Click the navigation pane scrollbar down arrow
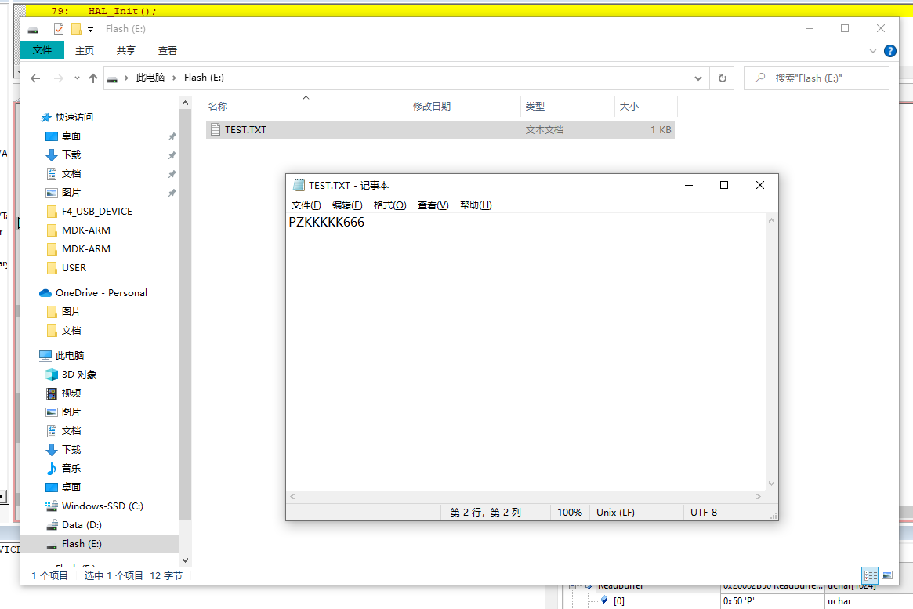This screenshot has height=609, width=913. pyautogui.click(x=185, y=560)
